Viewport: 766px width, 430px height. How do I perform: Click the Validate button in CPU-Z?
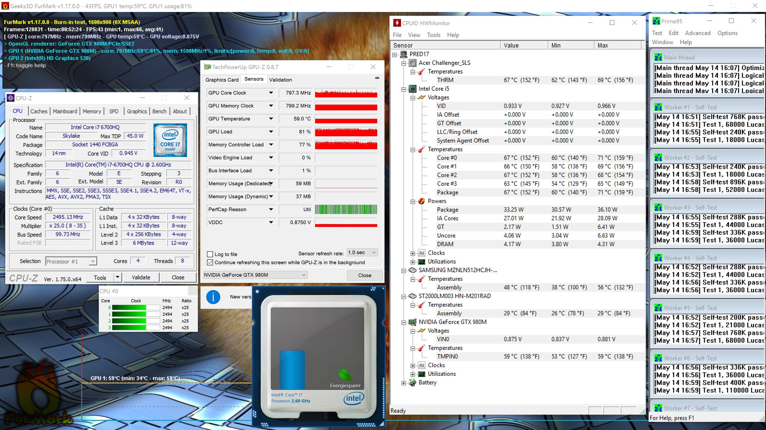click(141, 278)
